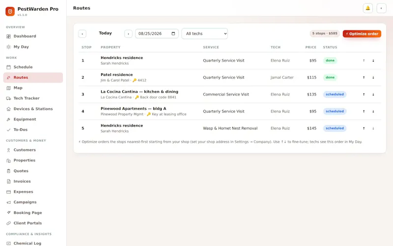The image size is (393, 246).
Task: Click the Chemical Log icon
Action: click(x=8, y=243)
